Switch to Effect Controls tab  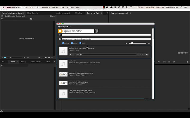[32, 13]
